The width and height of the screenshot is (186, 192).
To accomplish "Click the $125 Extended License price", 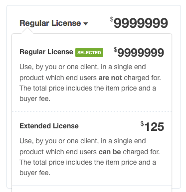I will pos(153,126).
